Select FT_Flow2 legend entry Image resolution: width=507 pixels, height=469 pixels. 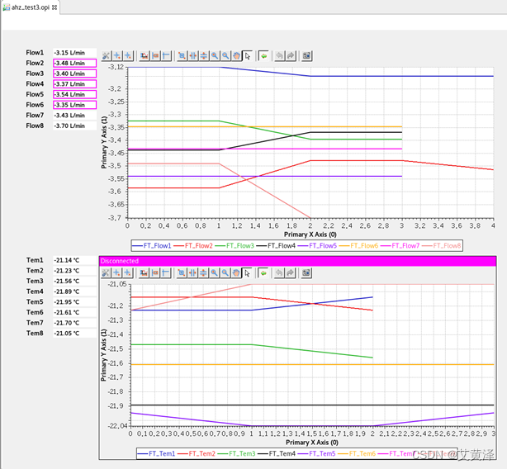tap(193, 246)
